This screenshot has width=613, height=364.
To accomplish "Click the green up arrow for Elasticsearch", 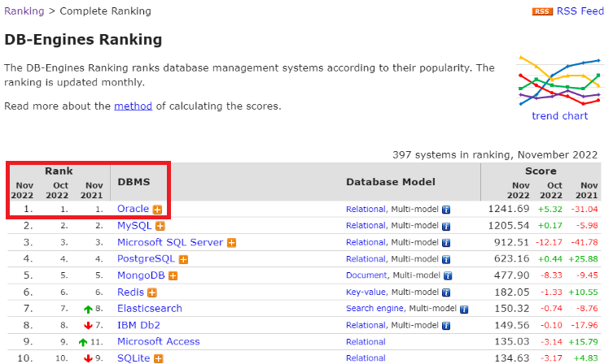I will pyautogui.click(x=88, y=310).
